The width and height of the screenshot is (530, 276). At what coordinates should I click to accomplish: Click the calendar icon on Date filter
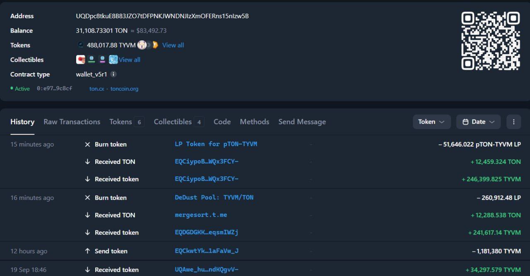coord(465,122)
